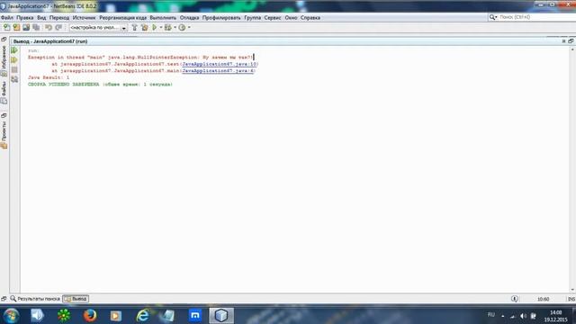Open Maxthon browser from the taskbar
The width and height of the screenshot is (576, 324).
pos(195,316)
